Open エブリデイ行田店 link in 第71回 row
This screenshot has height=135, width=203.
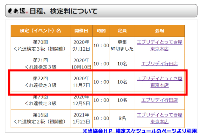159,63
